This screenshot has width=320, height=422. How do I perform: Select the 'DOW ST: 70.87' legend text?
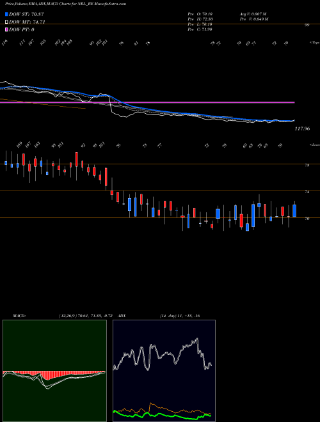pyautogui.click(x=26, y=14)
